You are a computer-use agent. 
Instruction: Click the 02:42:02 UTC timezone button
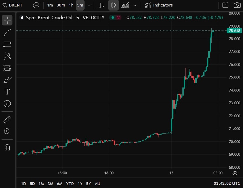(x=227, y=184)
